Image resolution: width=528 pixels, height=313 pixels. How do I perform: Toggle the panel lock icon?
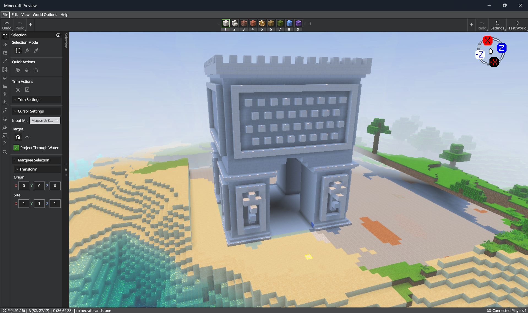pos(66,169)
